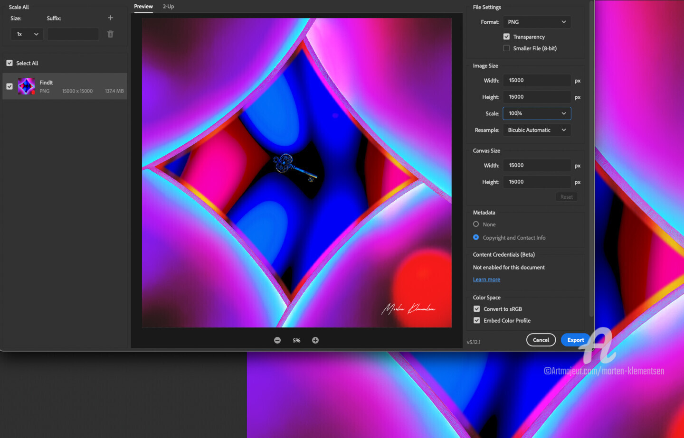This screenshot has height=438, width=684.
Task: Click the 5% zoom level text
Action: (x=296, y=340)
